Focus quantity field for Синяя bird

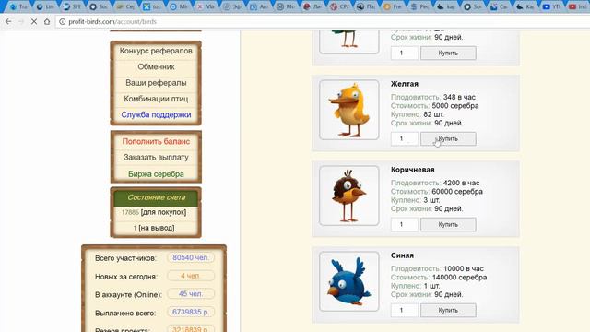click(x=405, y=311)
